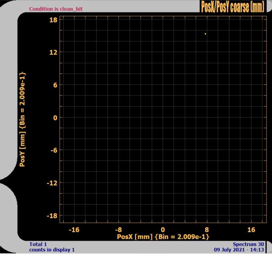Click the 6 tick label on Y axis
Viewport: 272px width, 254px height.
click(55, 85)
